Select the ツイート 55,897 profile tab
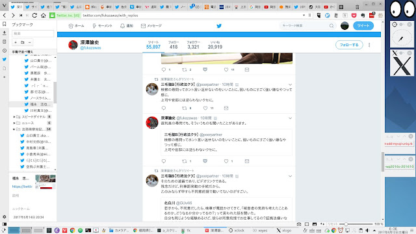Screen dimensions: 416x234 [153, 45]
